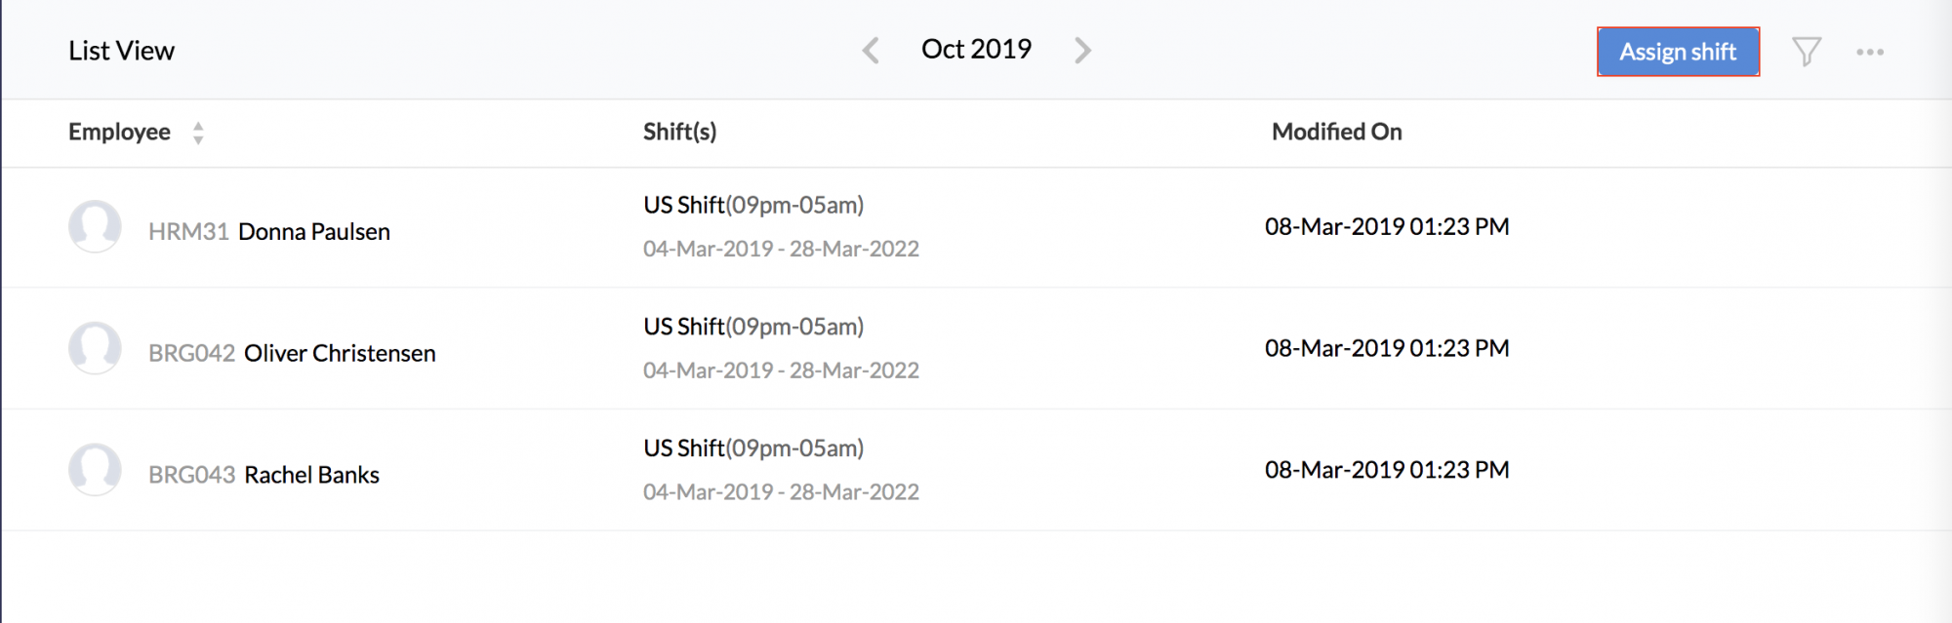Viewport: 1952px width, 623px height.
Task: Click Rachel Banks' US Shift entry
Action: 753,448
